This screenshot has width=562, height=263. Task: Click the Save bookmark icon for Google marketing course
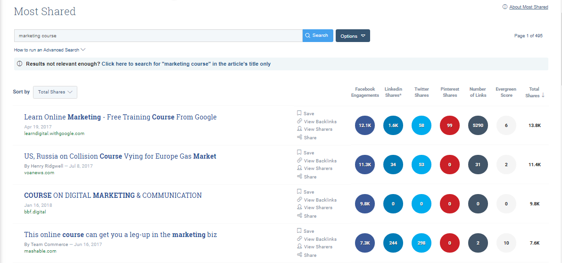(x=299, y=113)
